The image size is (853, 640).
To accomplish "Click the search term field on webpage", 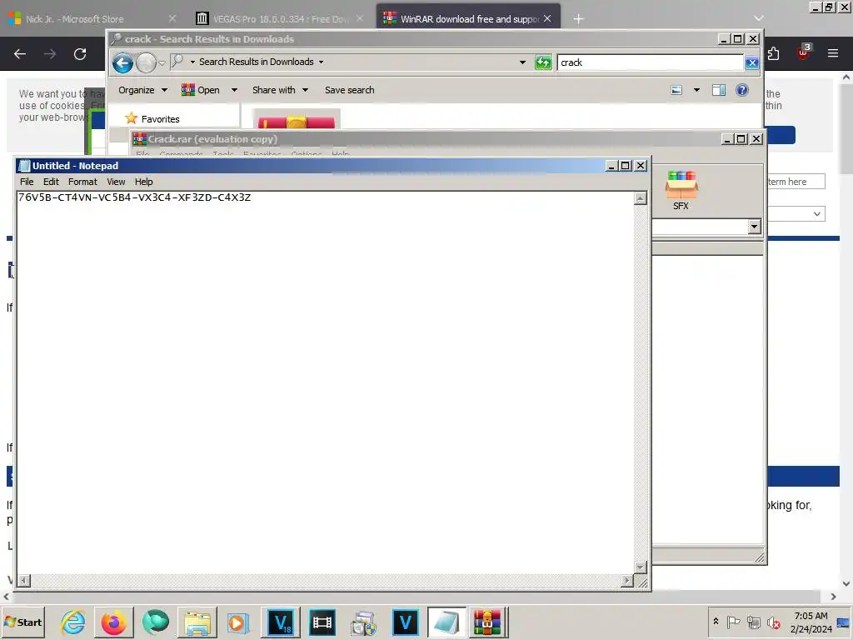I will tap(796, 182).
